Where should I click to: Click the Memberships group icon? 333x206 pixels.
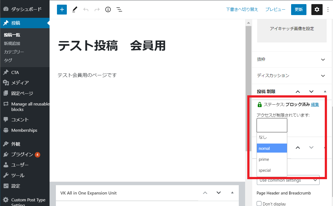coord(6,130)
